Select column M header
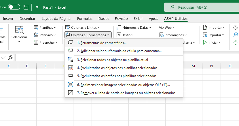The image size is (239, 126). click(x=193, y=66)
